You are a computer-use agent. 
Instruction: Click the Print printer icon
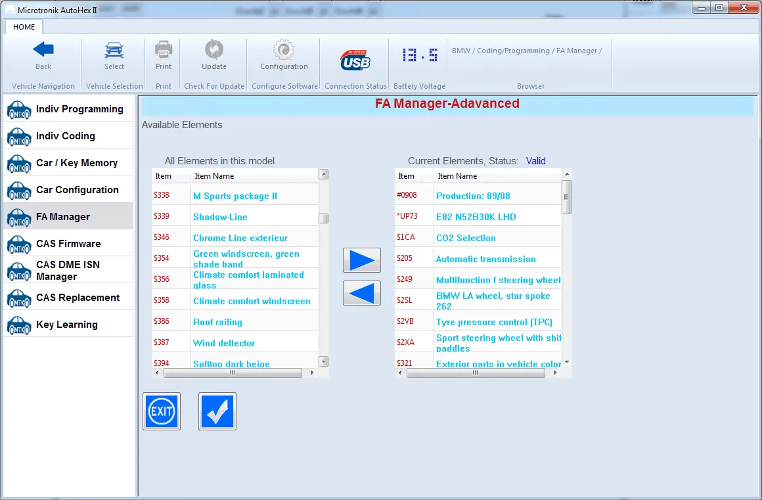[x=164, y=49]
